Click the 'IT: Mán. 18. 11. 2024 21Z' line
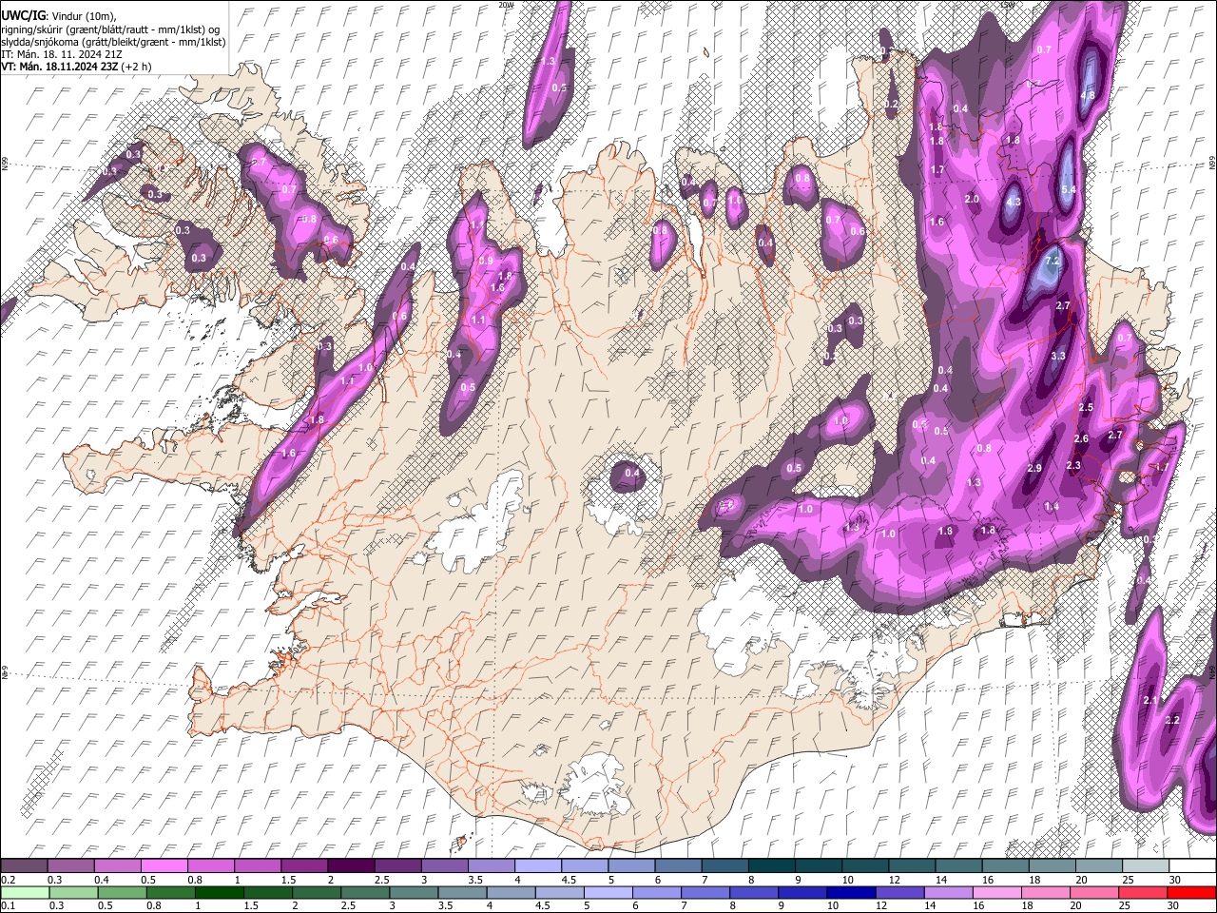 coord(62,54)
